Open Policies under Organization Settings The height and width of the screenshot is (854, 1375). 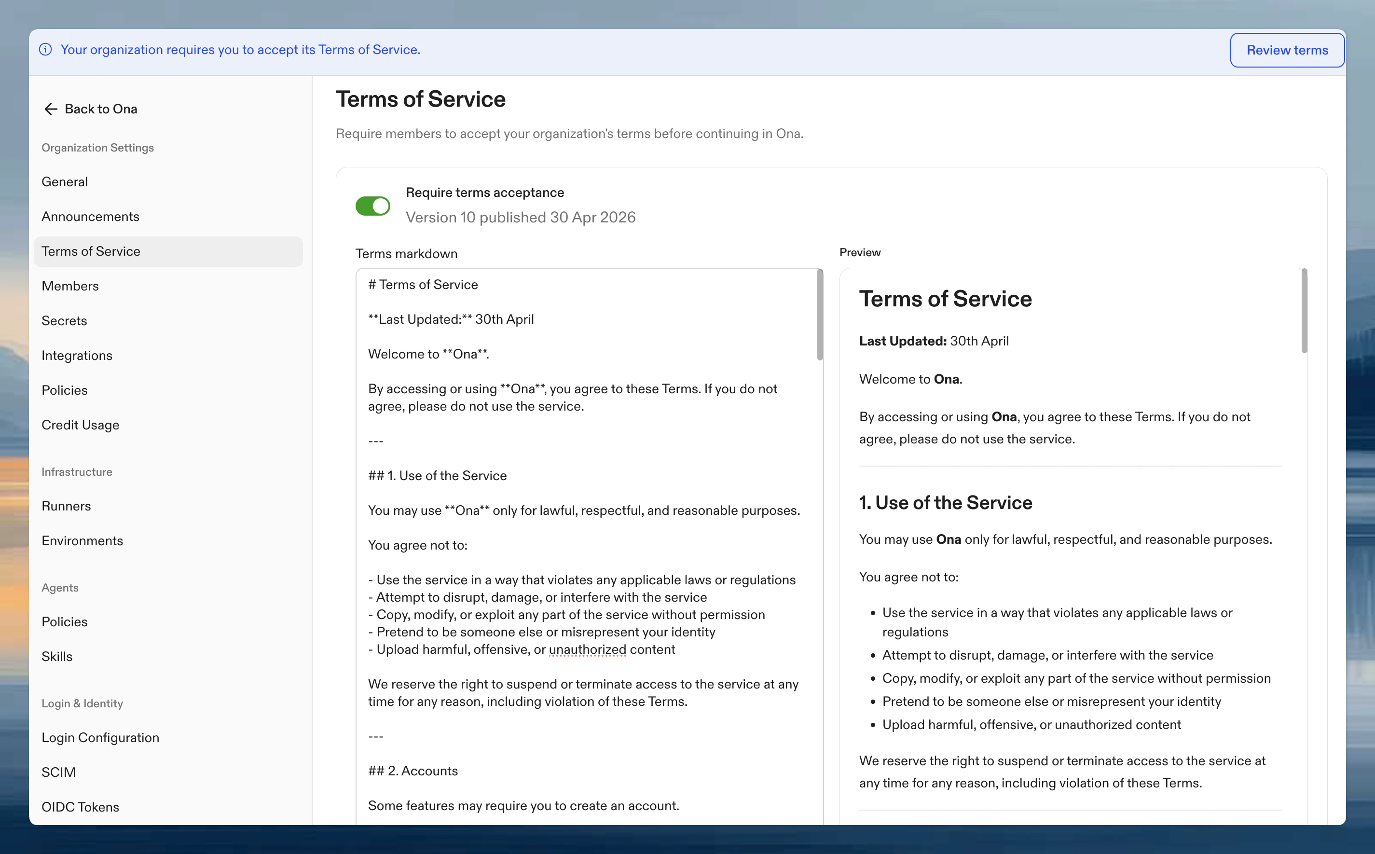coord(64,390)
